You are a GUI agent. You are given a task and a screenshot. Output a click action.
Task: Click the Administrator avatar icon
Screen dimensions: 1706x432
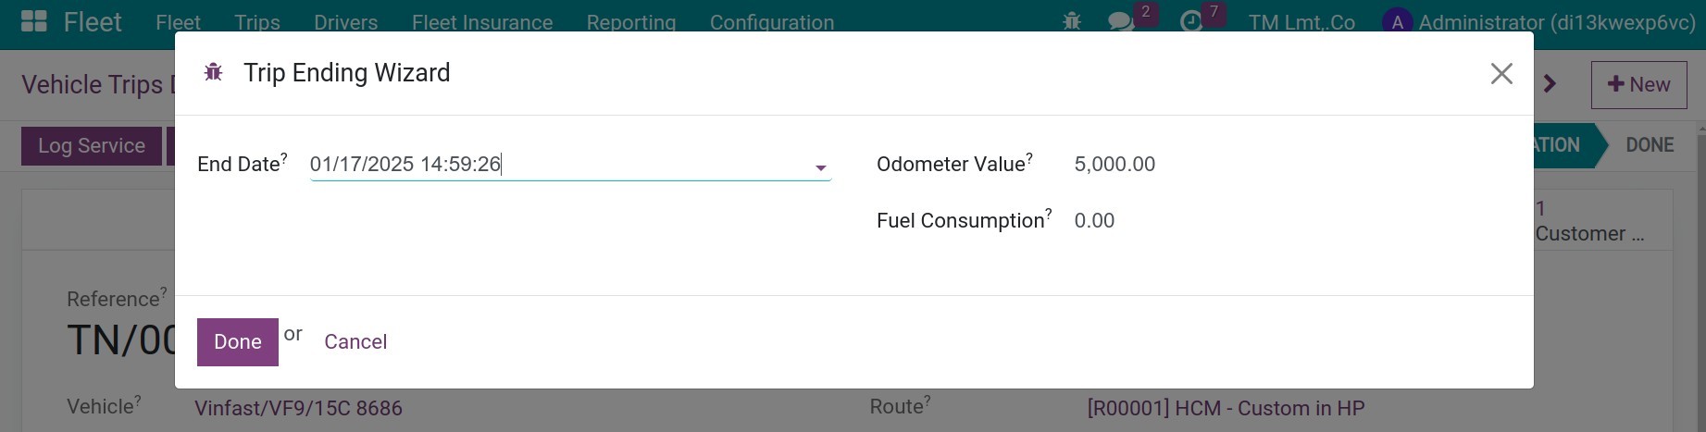[x=1397, y=22]
